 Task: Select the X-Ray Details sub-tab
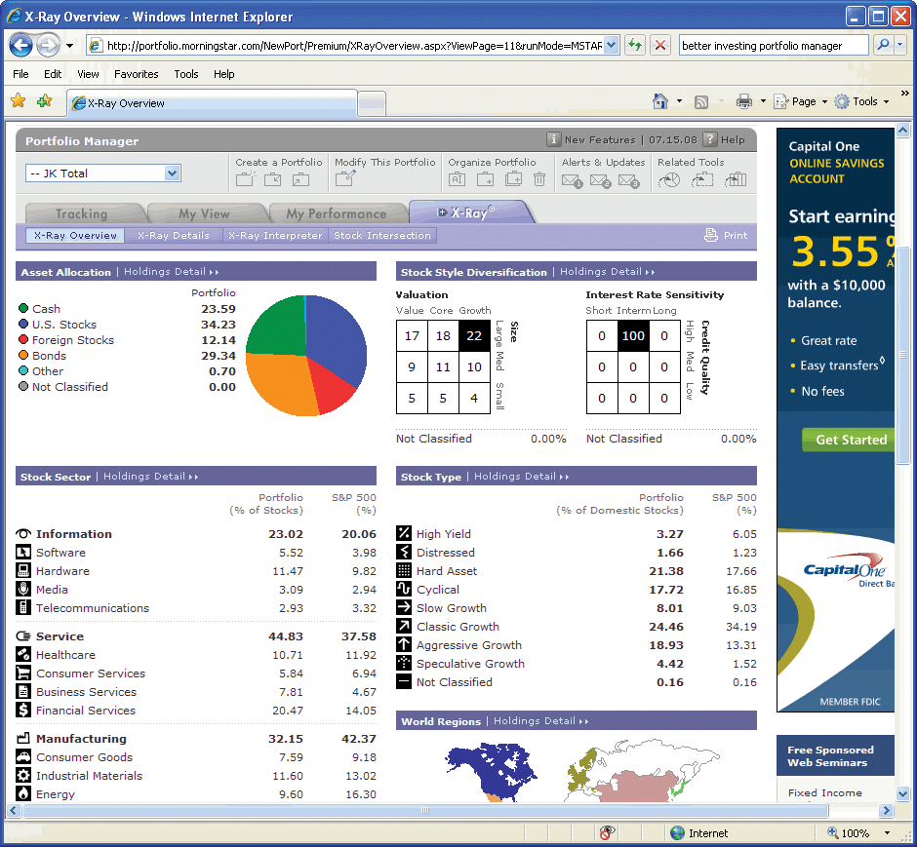click(173, 235)
